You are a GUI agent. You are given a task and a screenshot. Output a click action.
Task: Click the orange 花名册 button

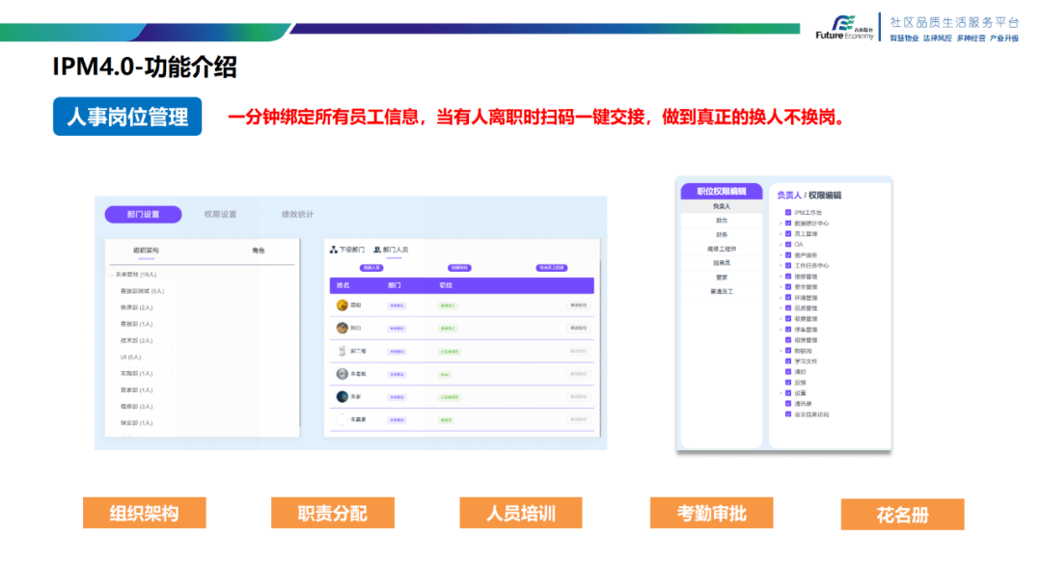point(902,515)
